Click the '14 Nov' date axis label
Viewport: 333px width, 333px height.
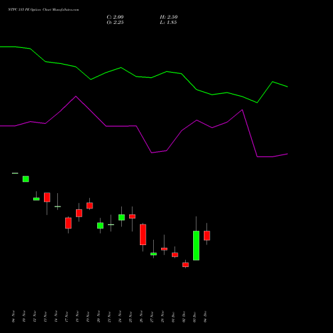click(56, 316)
